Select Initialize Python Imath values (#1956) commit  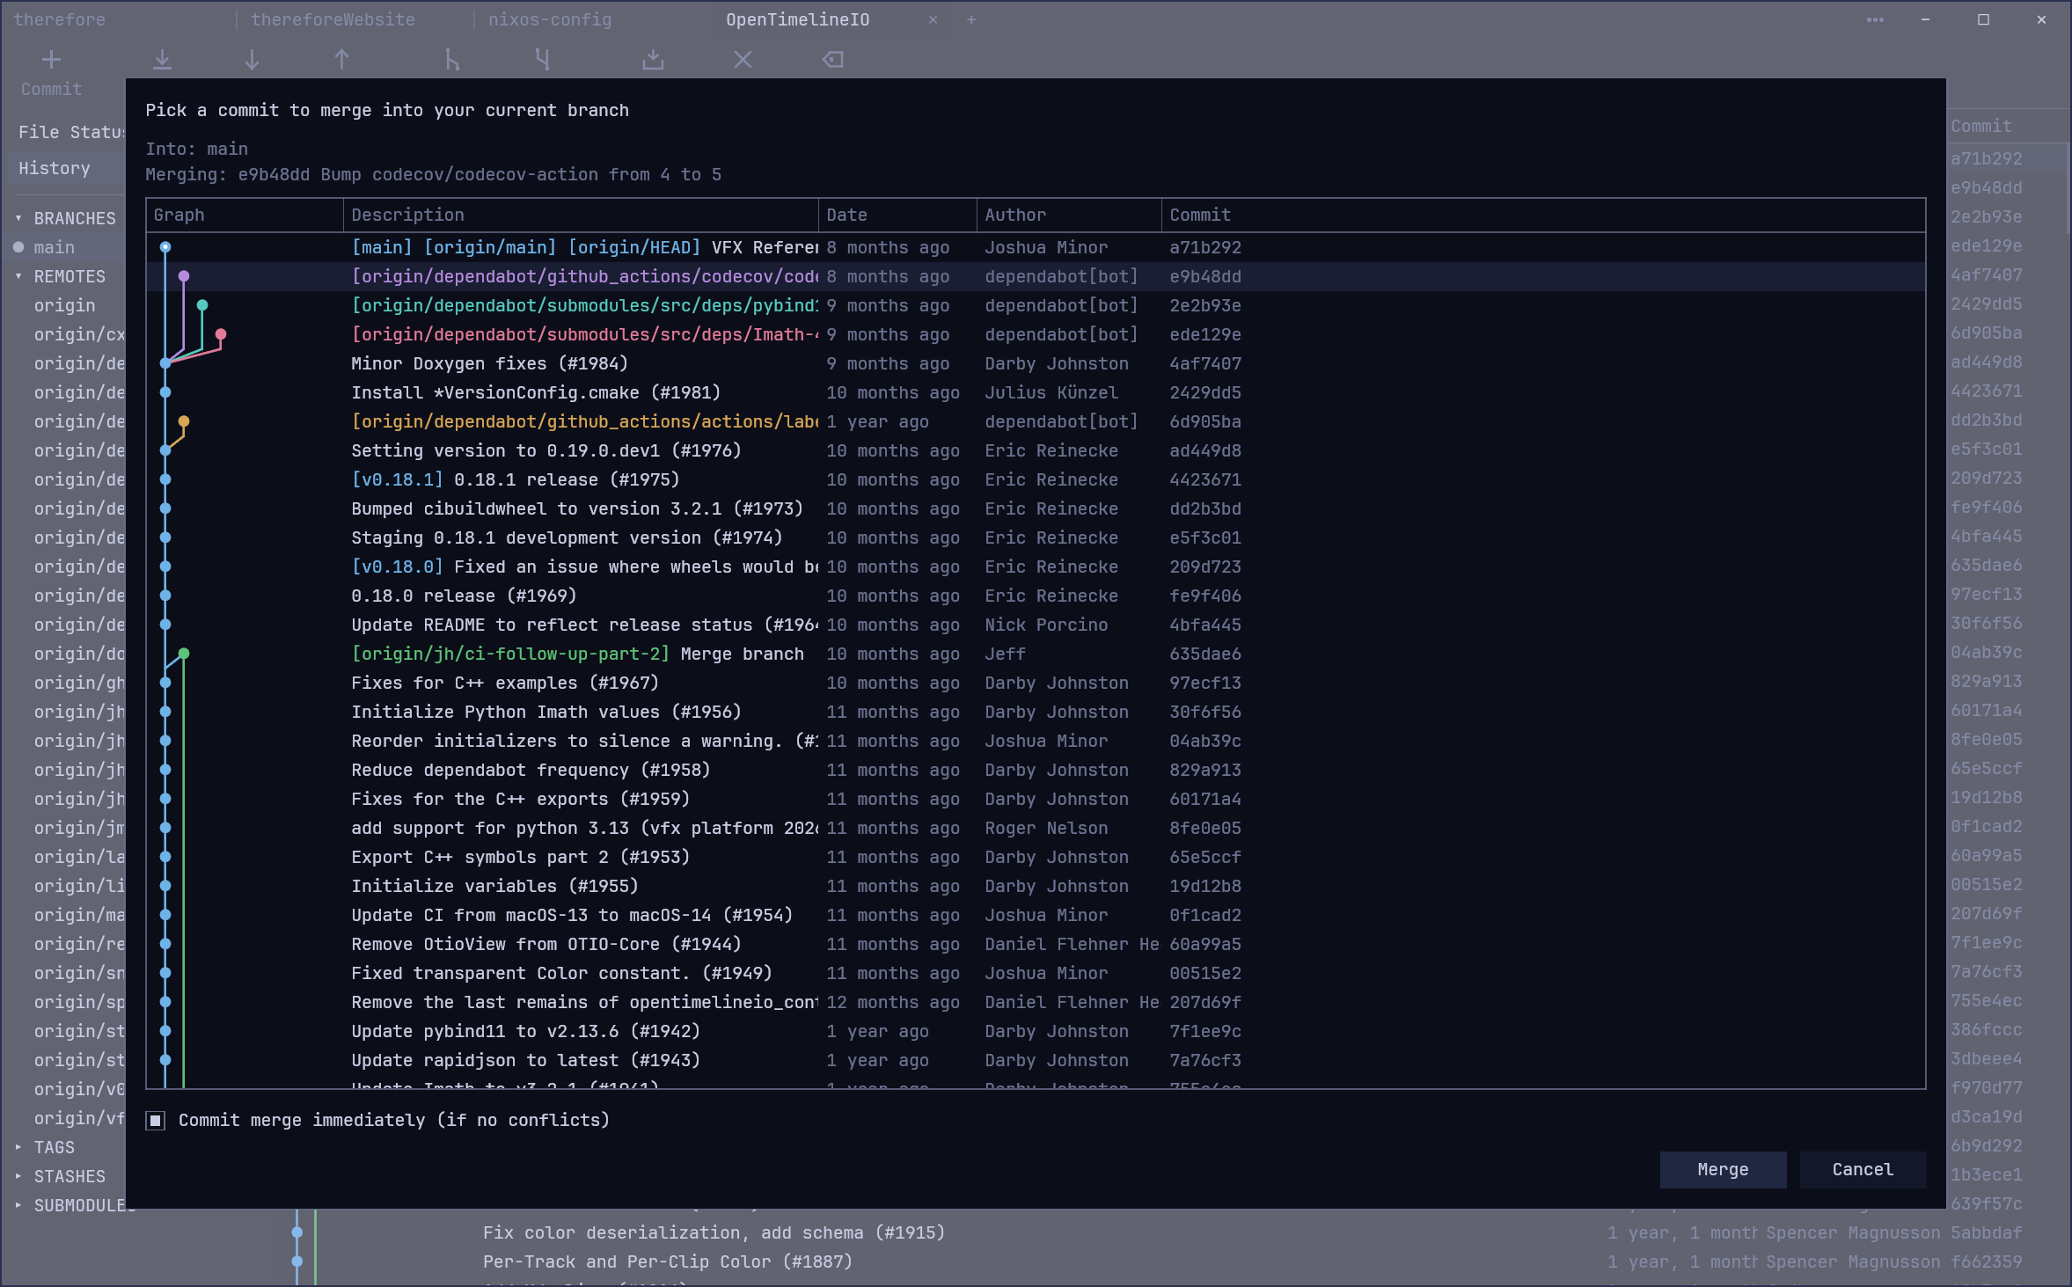tap(1036, 712)
